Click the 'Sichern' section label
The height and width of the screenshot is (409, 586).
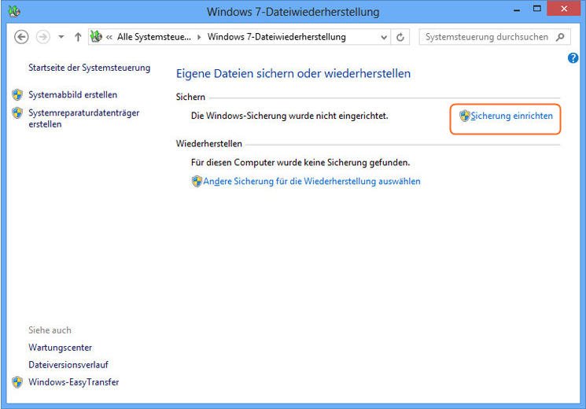(x=190, y=98)
